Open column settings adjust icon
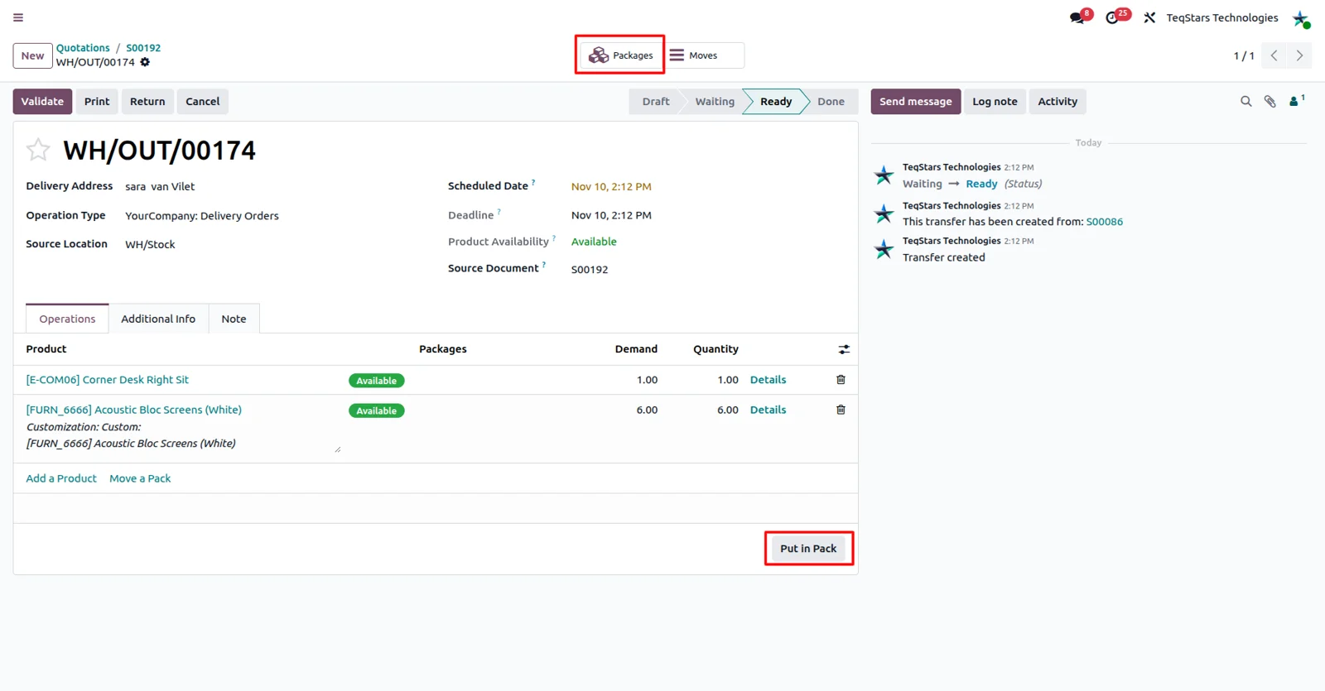1325x691 pixels. 844,349
